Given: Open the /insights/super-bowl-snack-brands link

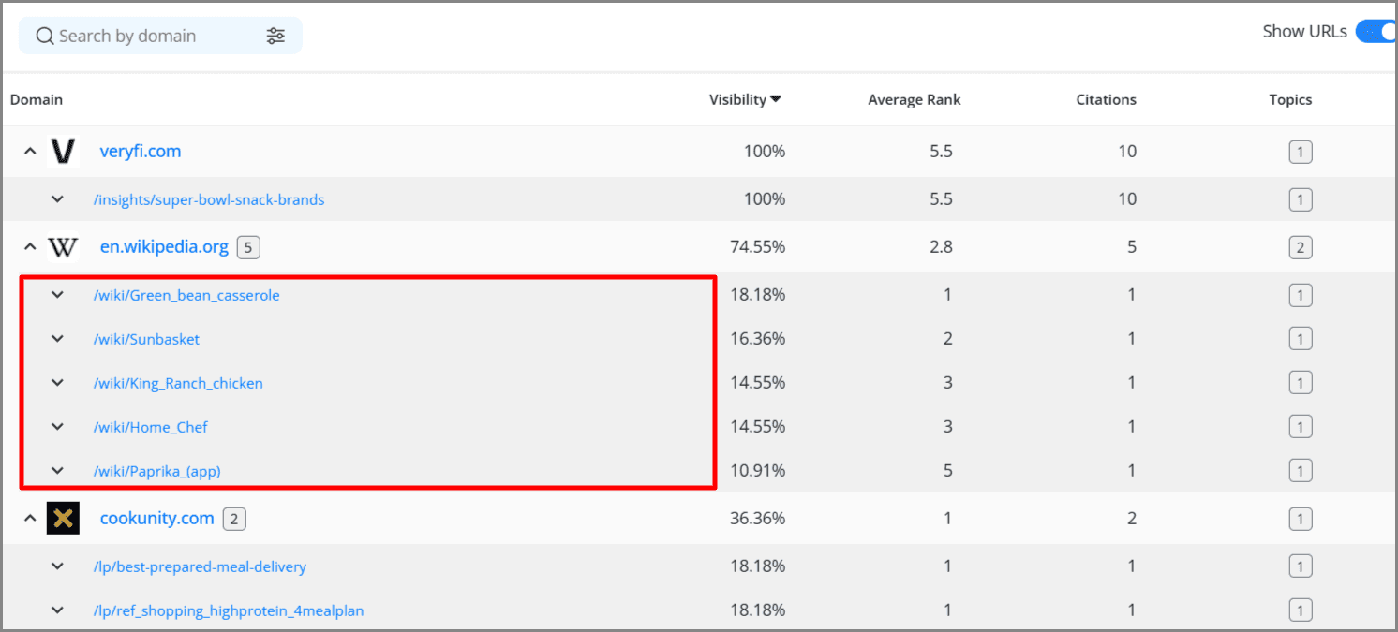Looking at the screenshot, I should (x=209, y=199).
